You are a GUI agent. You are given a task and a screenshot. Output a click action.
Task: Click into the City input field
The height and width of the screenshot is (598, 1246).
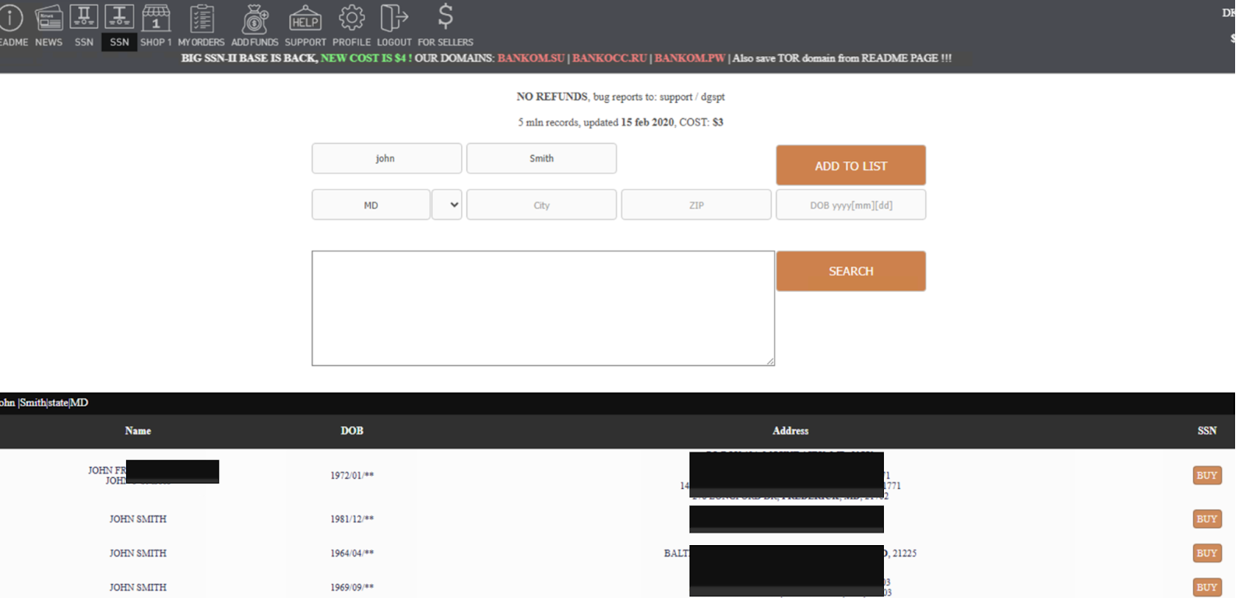click(x=541, y=206)
